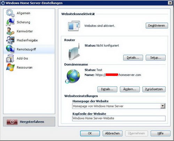Click the Sicherung backup icon
This screenshot has height=141, width=174.
10,22
